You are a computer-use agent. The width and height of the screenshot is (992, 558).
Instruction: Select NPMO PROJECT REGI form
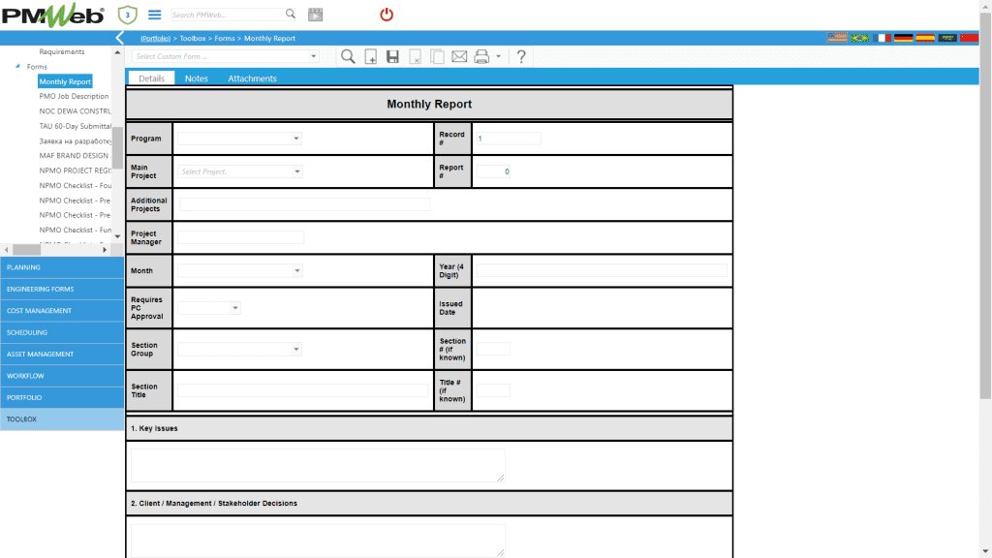click(x=75, y=170)
